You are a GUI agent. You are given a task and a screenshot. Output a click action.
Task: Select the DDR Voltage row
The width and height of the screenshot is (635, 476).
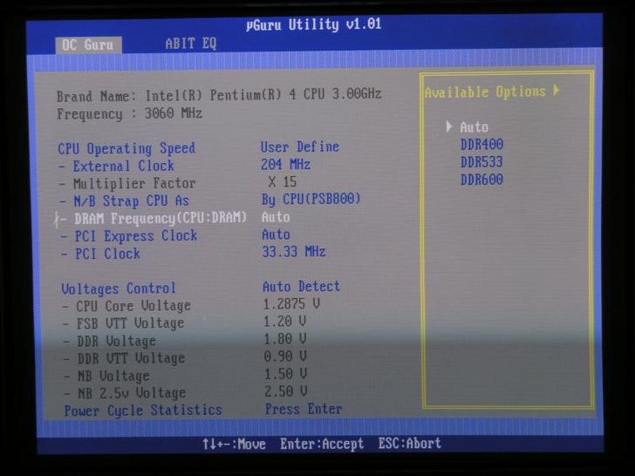[110, 341]
